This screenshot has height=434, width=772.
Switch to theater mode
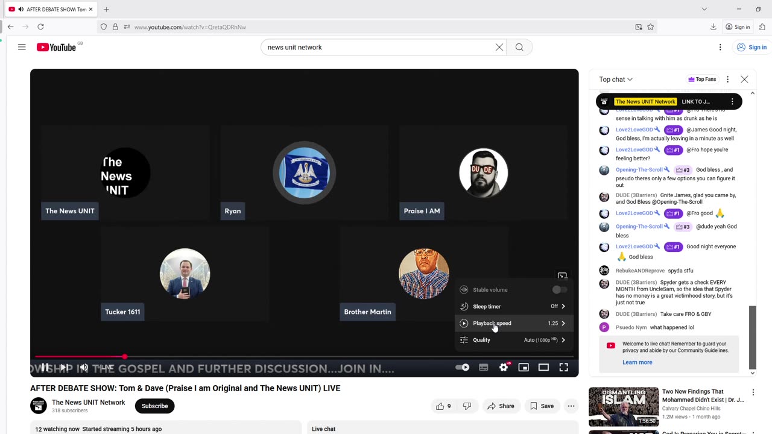tap(543, 367)
